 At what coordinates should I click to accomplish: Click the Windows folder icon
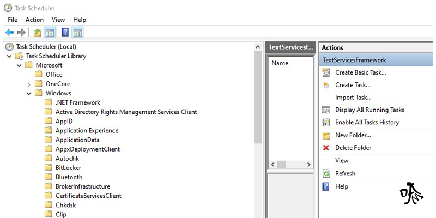[39, 93]
